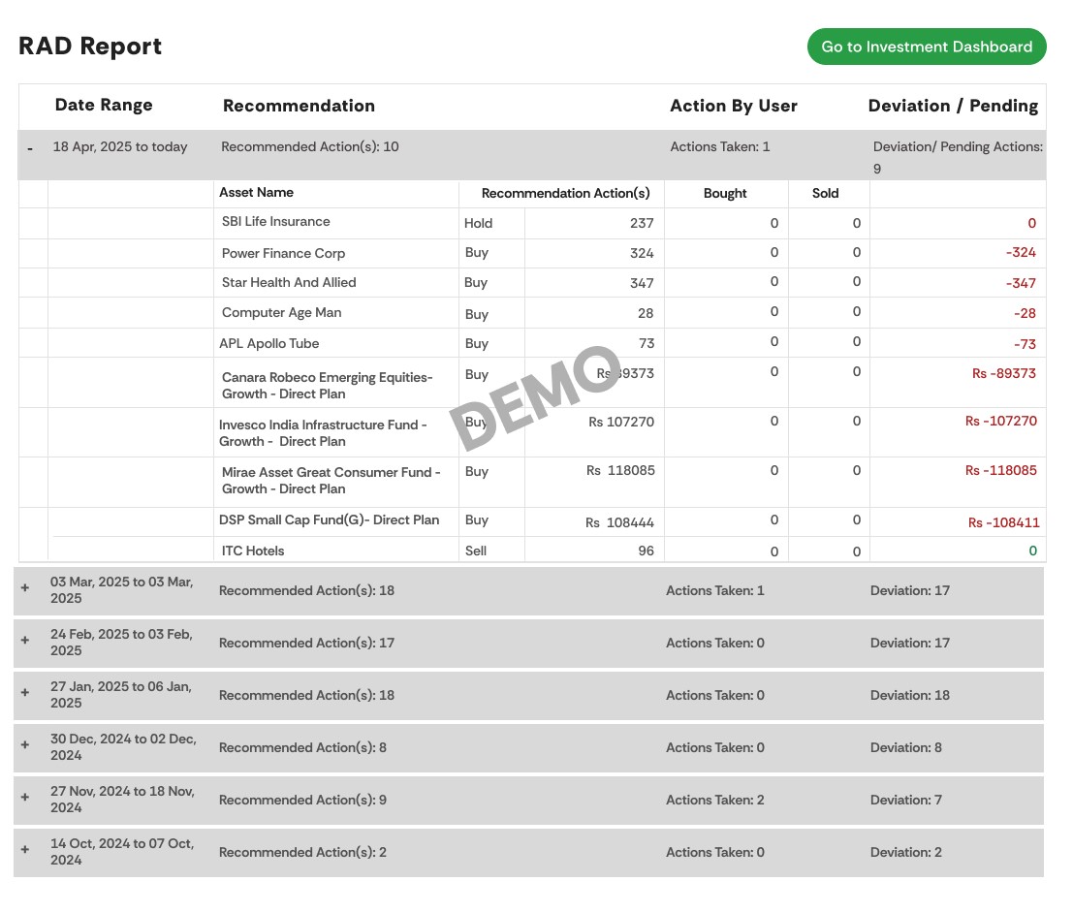Click the Deviation / Pending column header

pyautogui.click(x=952, y=107)
